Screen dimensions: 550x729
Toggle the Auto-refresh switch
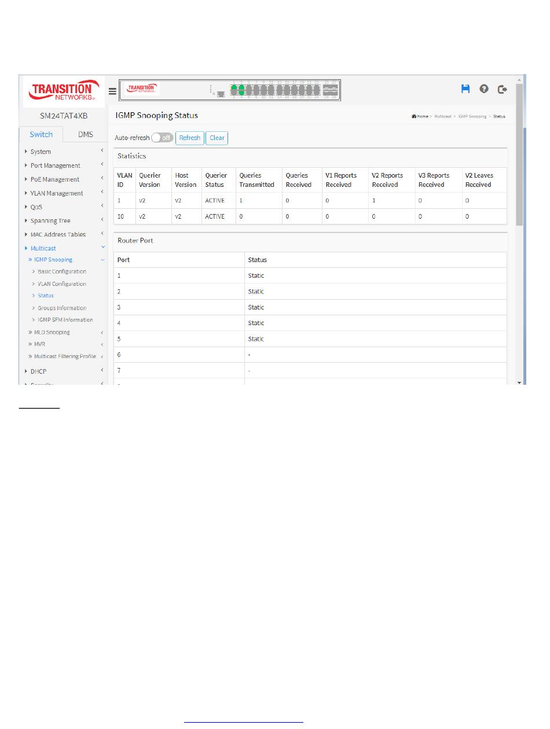162,138
